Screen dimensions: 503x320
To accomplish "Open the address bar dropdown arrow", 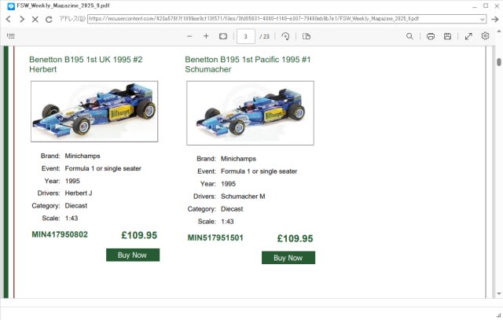I will [x=482, y=19].
